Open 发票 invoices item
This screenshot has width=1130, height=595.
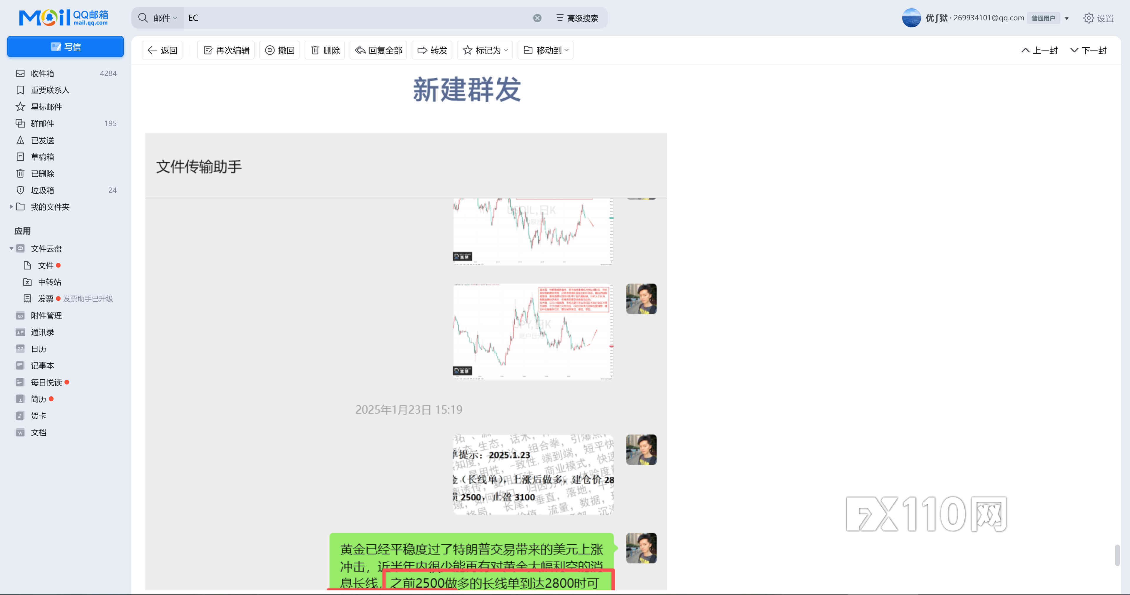[45, 298]
